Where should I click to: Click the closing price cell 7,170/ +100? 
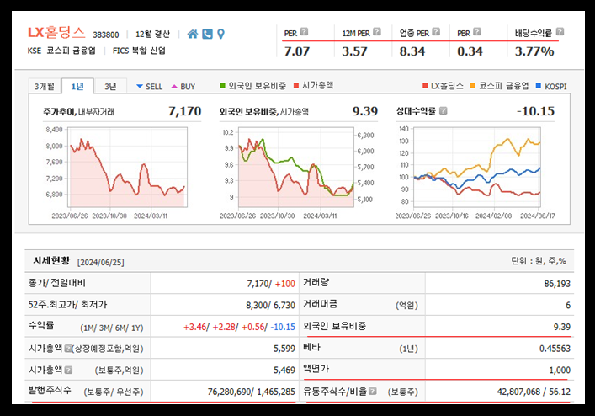click(271, 284)
